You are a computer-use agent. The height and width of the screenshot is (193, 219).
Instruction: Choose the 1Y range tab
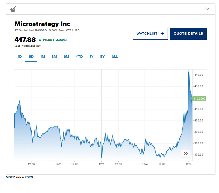(x=91, y=57)
